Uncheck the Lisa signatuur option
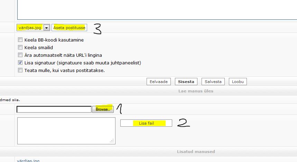297x162 pixels. point(20,63)
